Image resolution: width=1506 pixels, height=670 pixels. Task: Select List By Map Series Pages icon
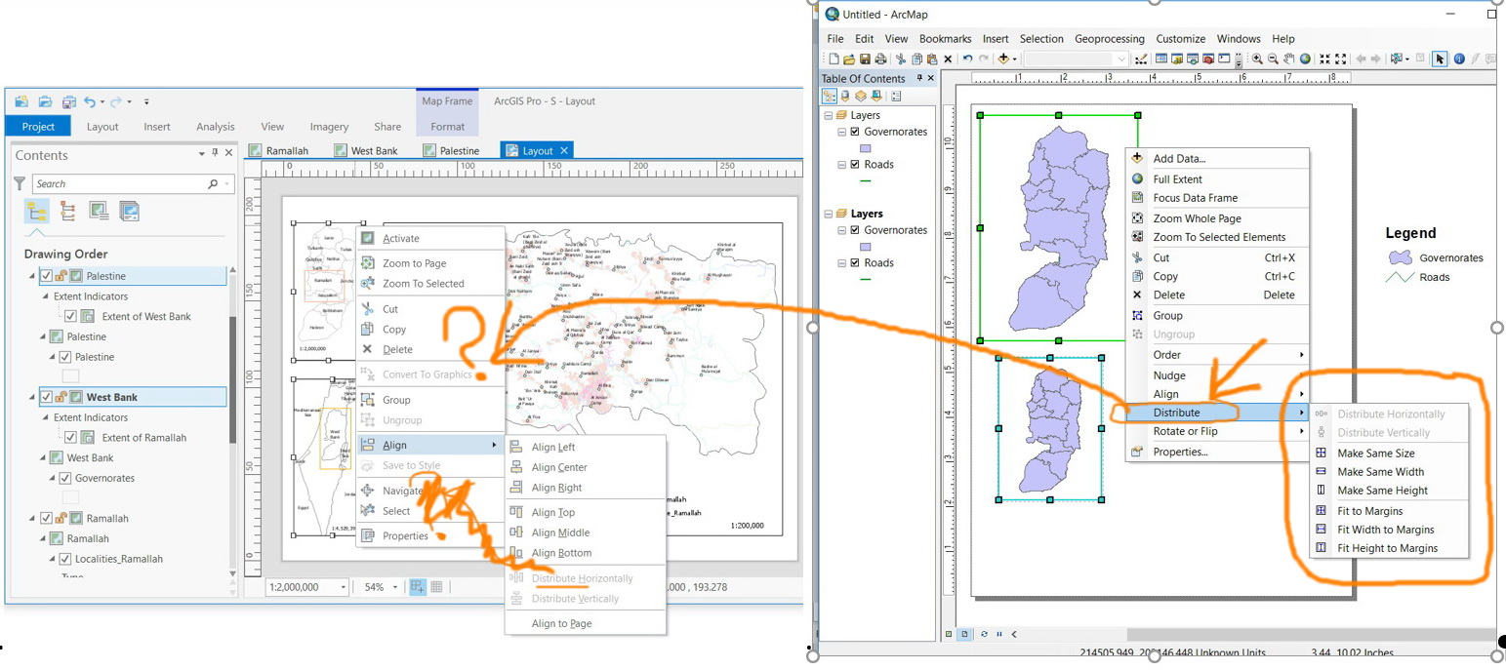coord(129,211)
